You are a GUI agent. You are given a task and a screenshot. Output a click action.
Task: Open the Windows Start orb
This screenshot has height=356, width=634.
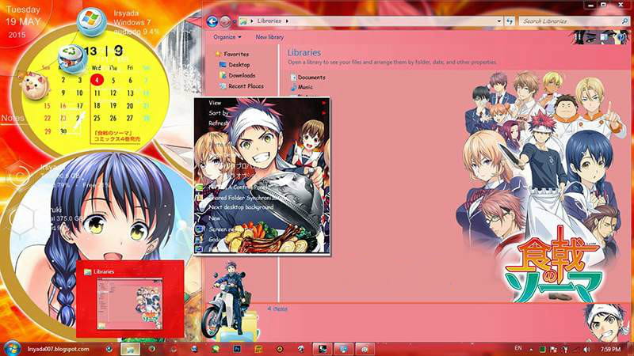pos(12,348)
